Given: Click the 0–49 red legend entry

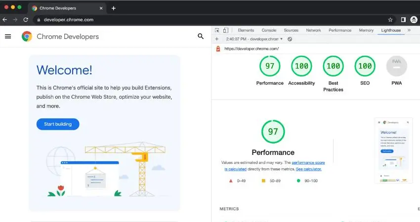Looking at the screenshot, I should coord(237,181).
